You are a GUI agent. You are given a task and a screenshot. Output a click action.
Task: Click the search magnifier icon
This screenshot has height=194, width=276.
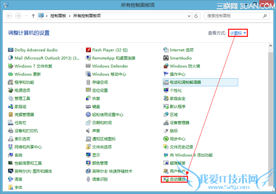point(265,16)
